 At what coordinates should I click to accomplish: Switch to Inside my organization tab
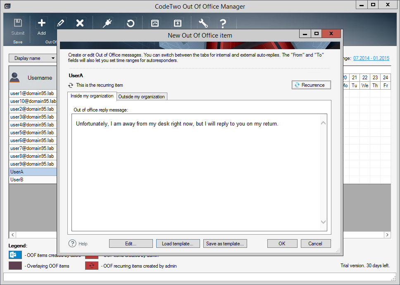[x=92, y=96]
